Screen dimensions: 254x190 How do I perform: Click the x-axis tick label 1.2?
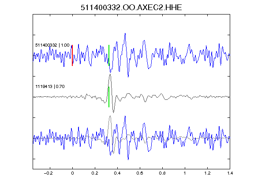(x=207, y=173)
